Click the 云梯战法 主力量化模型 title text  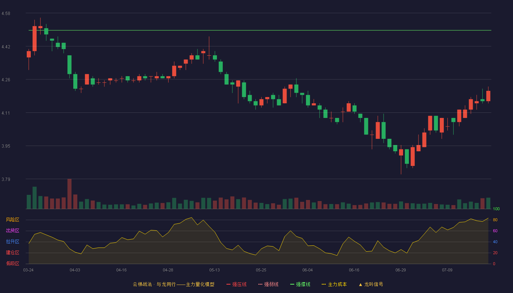[x=173, y=284]
